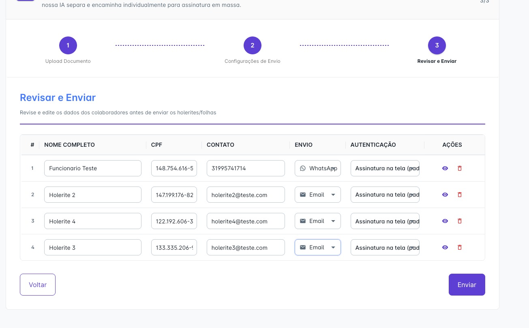The height and width of the screenshot is (328, 529).
Task: Go to step 2 Configurações de Envio
Action: click(253, 45)
